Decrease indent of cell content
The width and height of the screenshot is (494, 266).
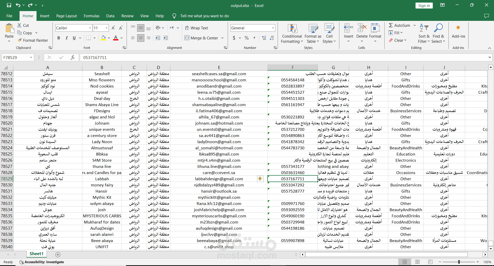[158, 38]
